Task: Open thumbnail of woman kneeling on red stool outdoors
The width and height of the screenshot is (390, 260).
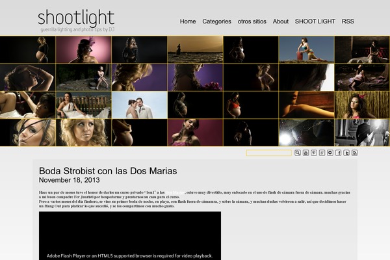Action: coord(306,49)
